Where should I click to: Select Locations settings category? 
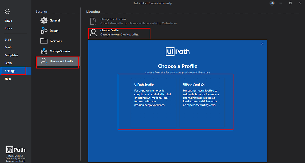(x=58, y=41)
